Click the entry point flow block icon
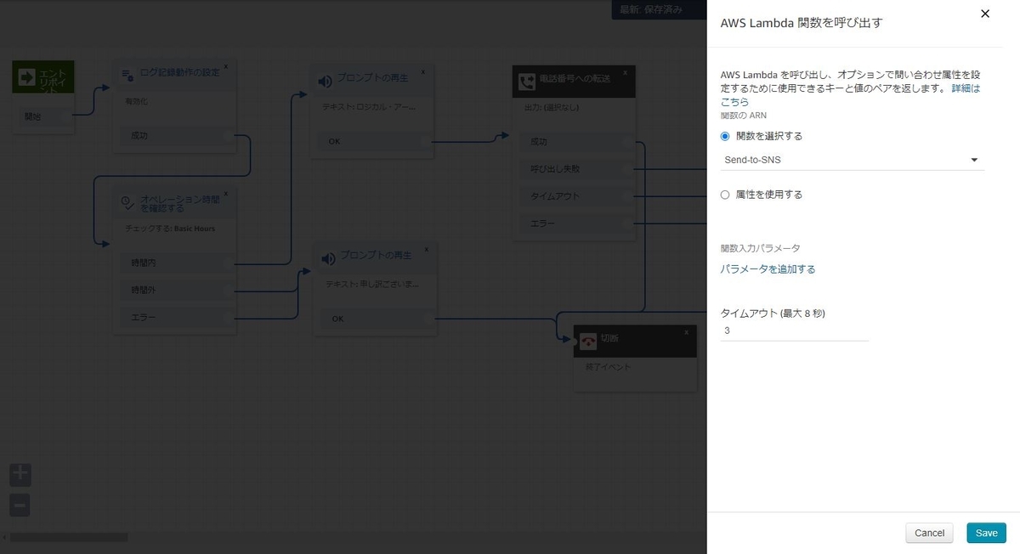This screenshot has width=1020, height=554. pyautogui.click(x=28, y=76)
